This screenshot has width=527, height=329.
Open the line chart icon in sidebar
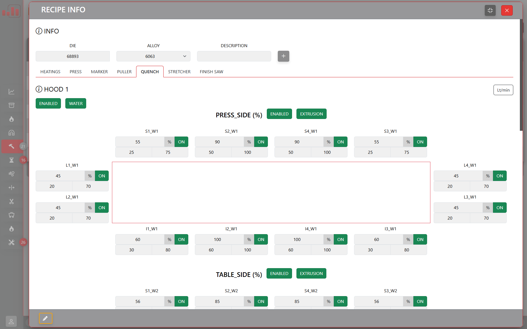(x=12, y=92)
